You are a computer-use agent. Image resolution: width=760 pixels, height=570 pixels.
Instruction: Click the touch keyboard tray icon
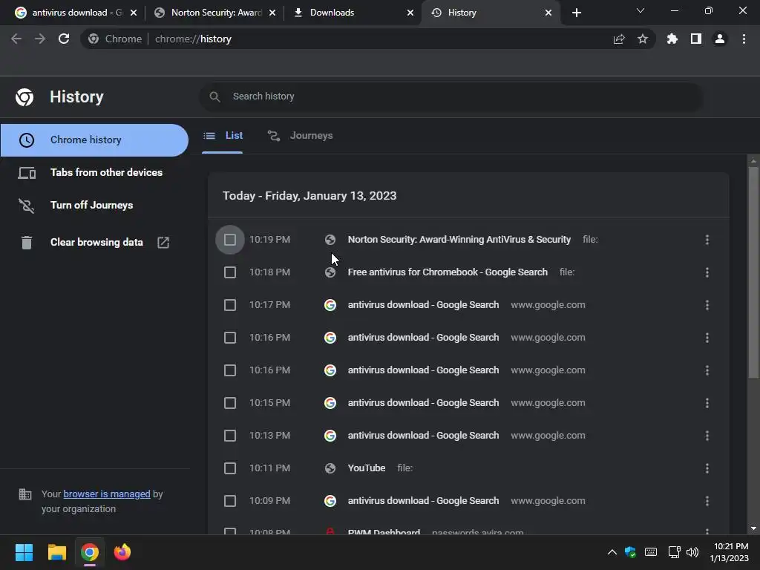click(651, 552)
